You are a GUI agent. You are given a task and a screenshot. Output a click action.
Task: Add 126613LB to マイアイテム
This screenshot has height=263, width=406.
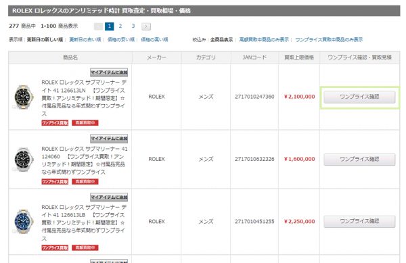pyautogui.click(x=109, y=197)
